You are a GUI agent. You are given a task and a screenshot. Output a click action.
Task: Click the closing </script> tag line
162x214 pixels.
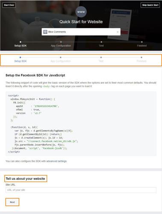pyautogui.click(x=14, y=152)
